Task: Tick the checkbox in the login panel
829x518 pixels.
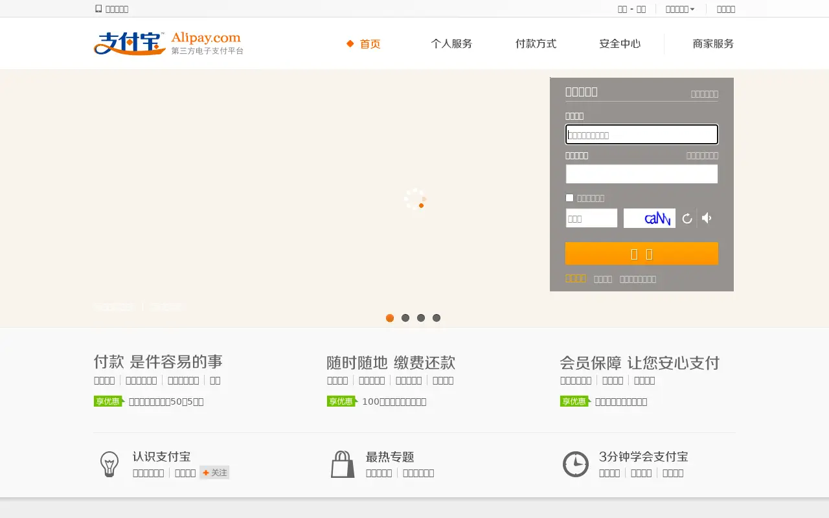Action: [x=570, y=197]
